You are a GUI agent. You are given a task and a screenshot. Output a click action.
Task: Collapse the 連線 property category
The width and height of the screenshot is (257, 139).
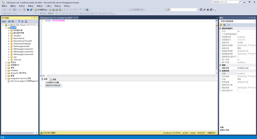[x=220, y=65]
